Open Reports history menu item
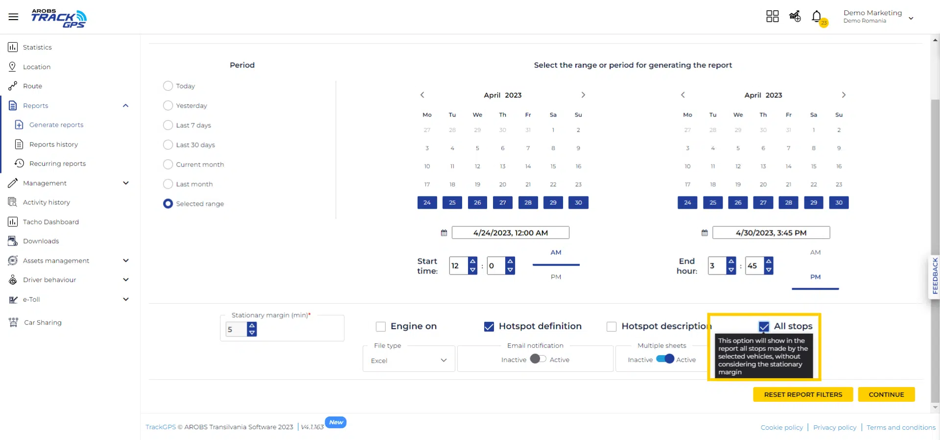 pyautogui.click(x=53, y=145)
